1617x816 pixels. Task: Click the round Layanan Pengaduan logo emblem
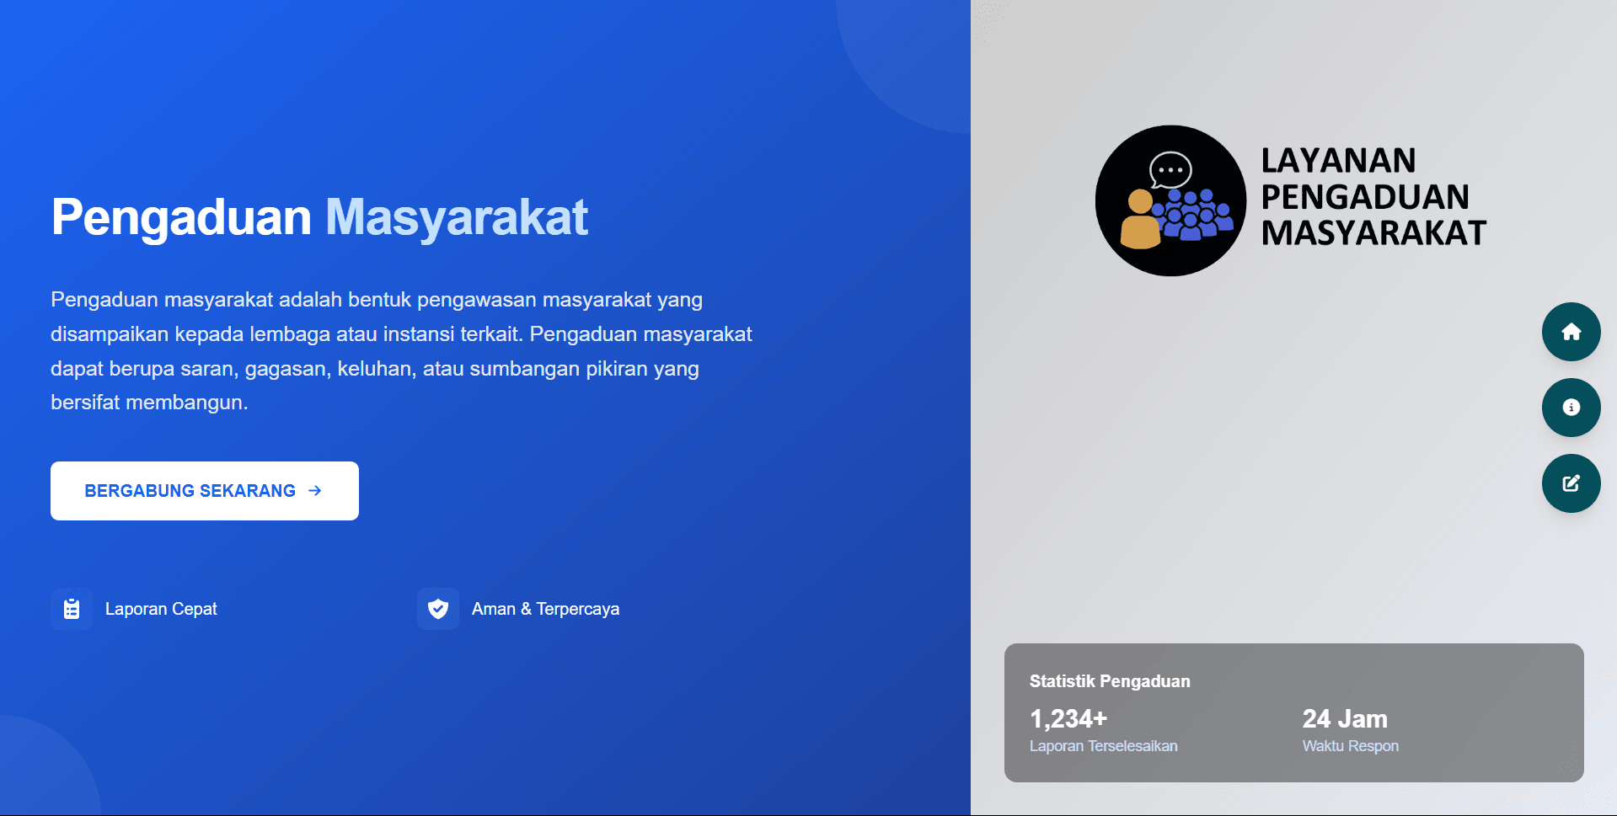click(1170, 200)
